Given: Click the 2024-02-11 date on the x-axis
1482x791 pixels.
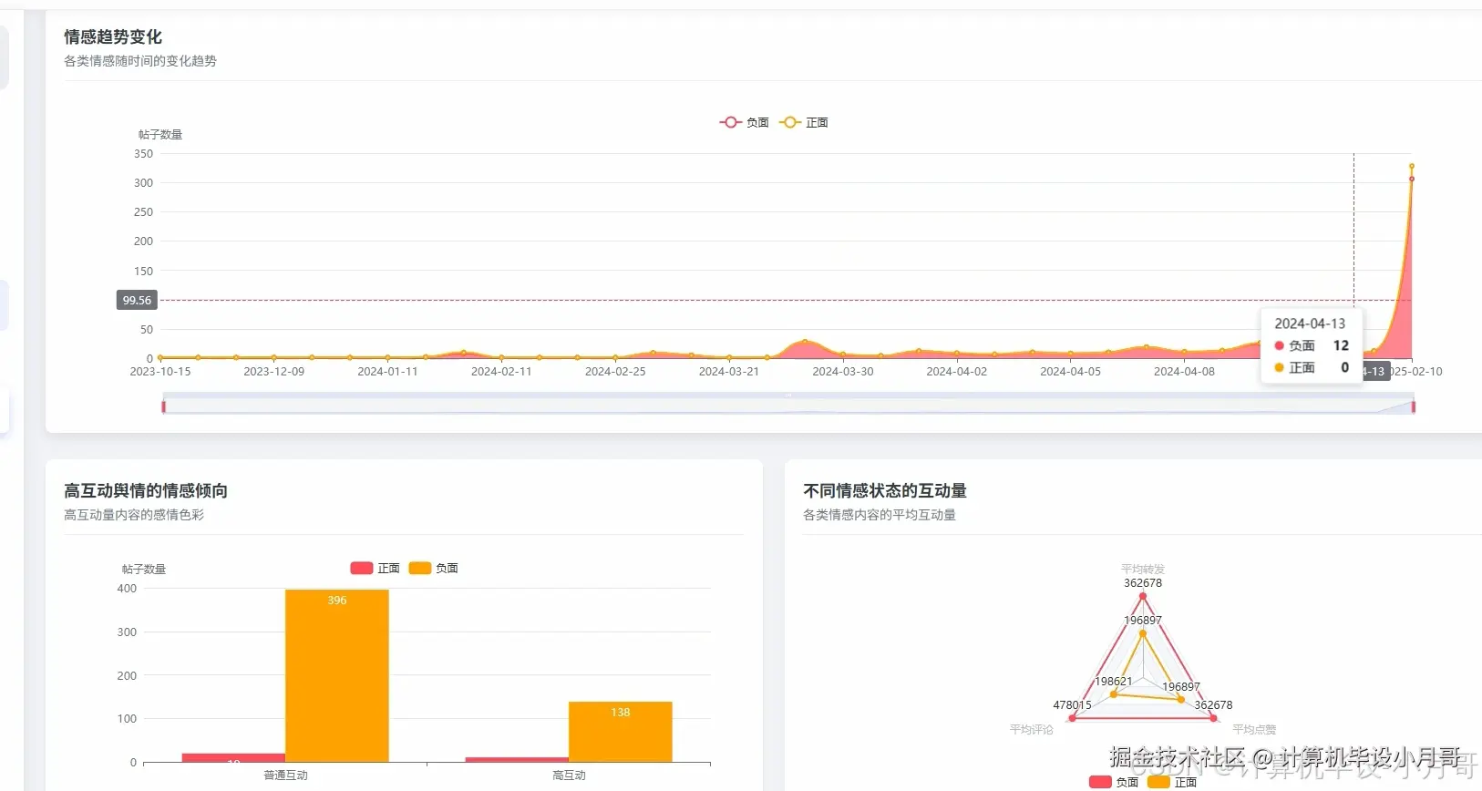Looking at the screenshot, I should tap(501, 371).
